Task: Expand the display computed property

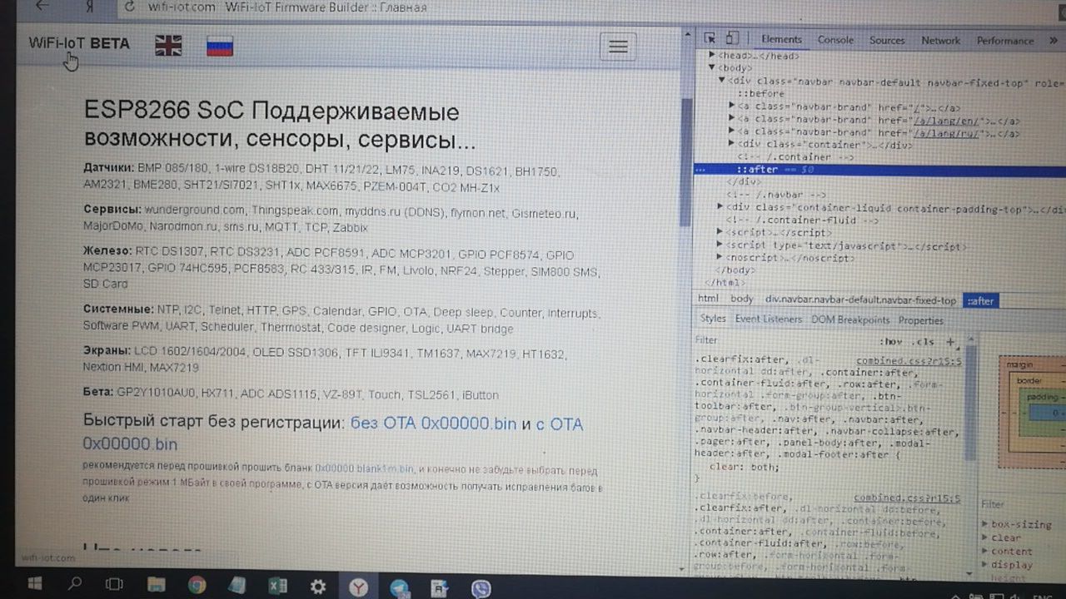Action: [x=985, y=564]
